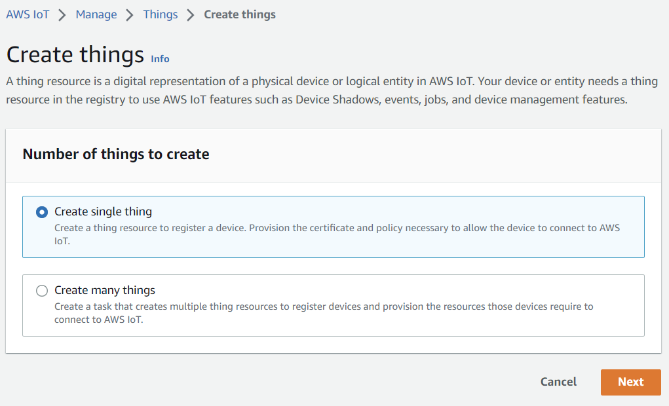Click the Number of things to create heading
The image size is (669, 406).
coord(116,154)
